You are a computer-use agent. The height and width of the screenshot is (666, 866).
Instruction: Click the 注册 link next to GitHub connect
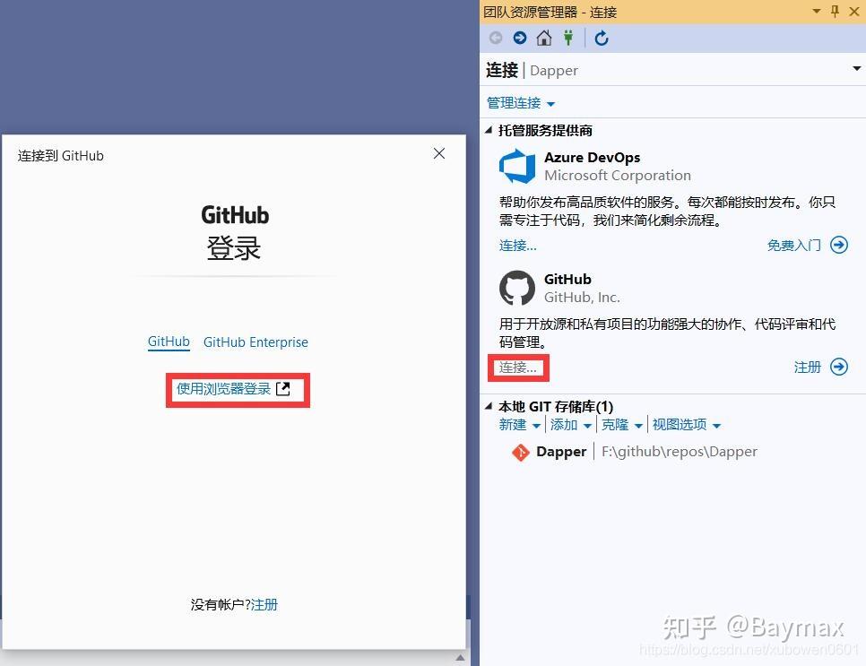(810, 367)
